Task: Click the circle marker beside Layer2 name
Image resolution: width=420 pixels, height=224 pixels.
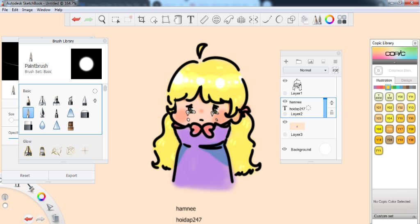Action: 285,114
